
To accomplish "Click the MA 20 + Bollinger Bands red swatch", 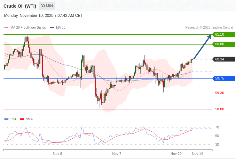I will pos(6,28).
